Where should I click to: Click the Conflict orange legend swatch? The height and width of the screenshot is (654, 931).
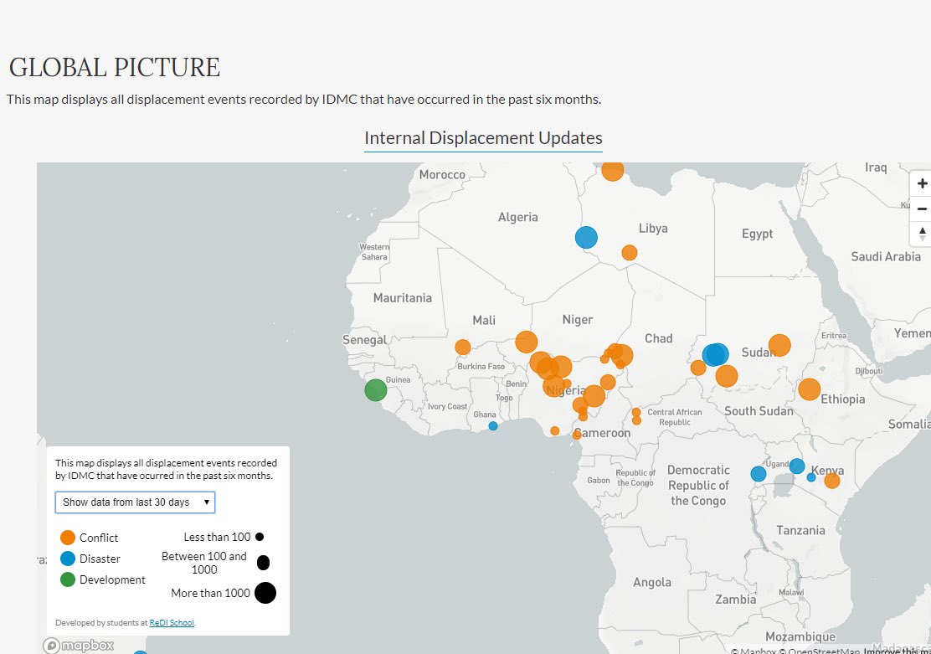68,538
